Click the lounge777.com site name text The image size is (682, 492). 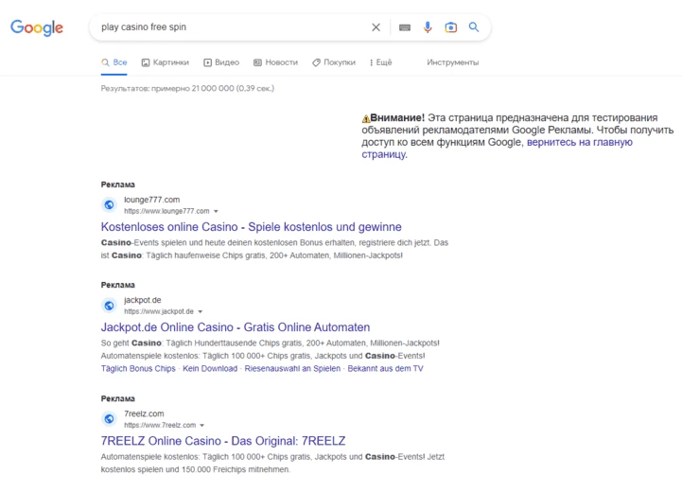(x=151, y=200)
